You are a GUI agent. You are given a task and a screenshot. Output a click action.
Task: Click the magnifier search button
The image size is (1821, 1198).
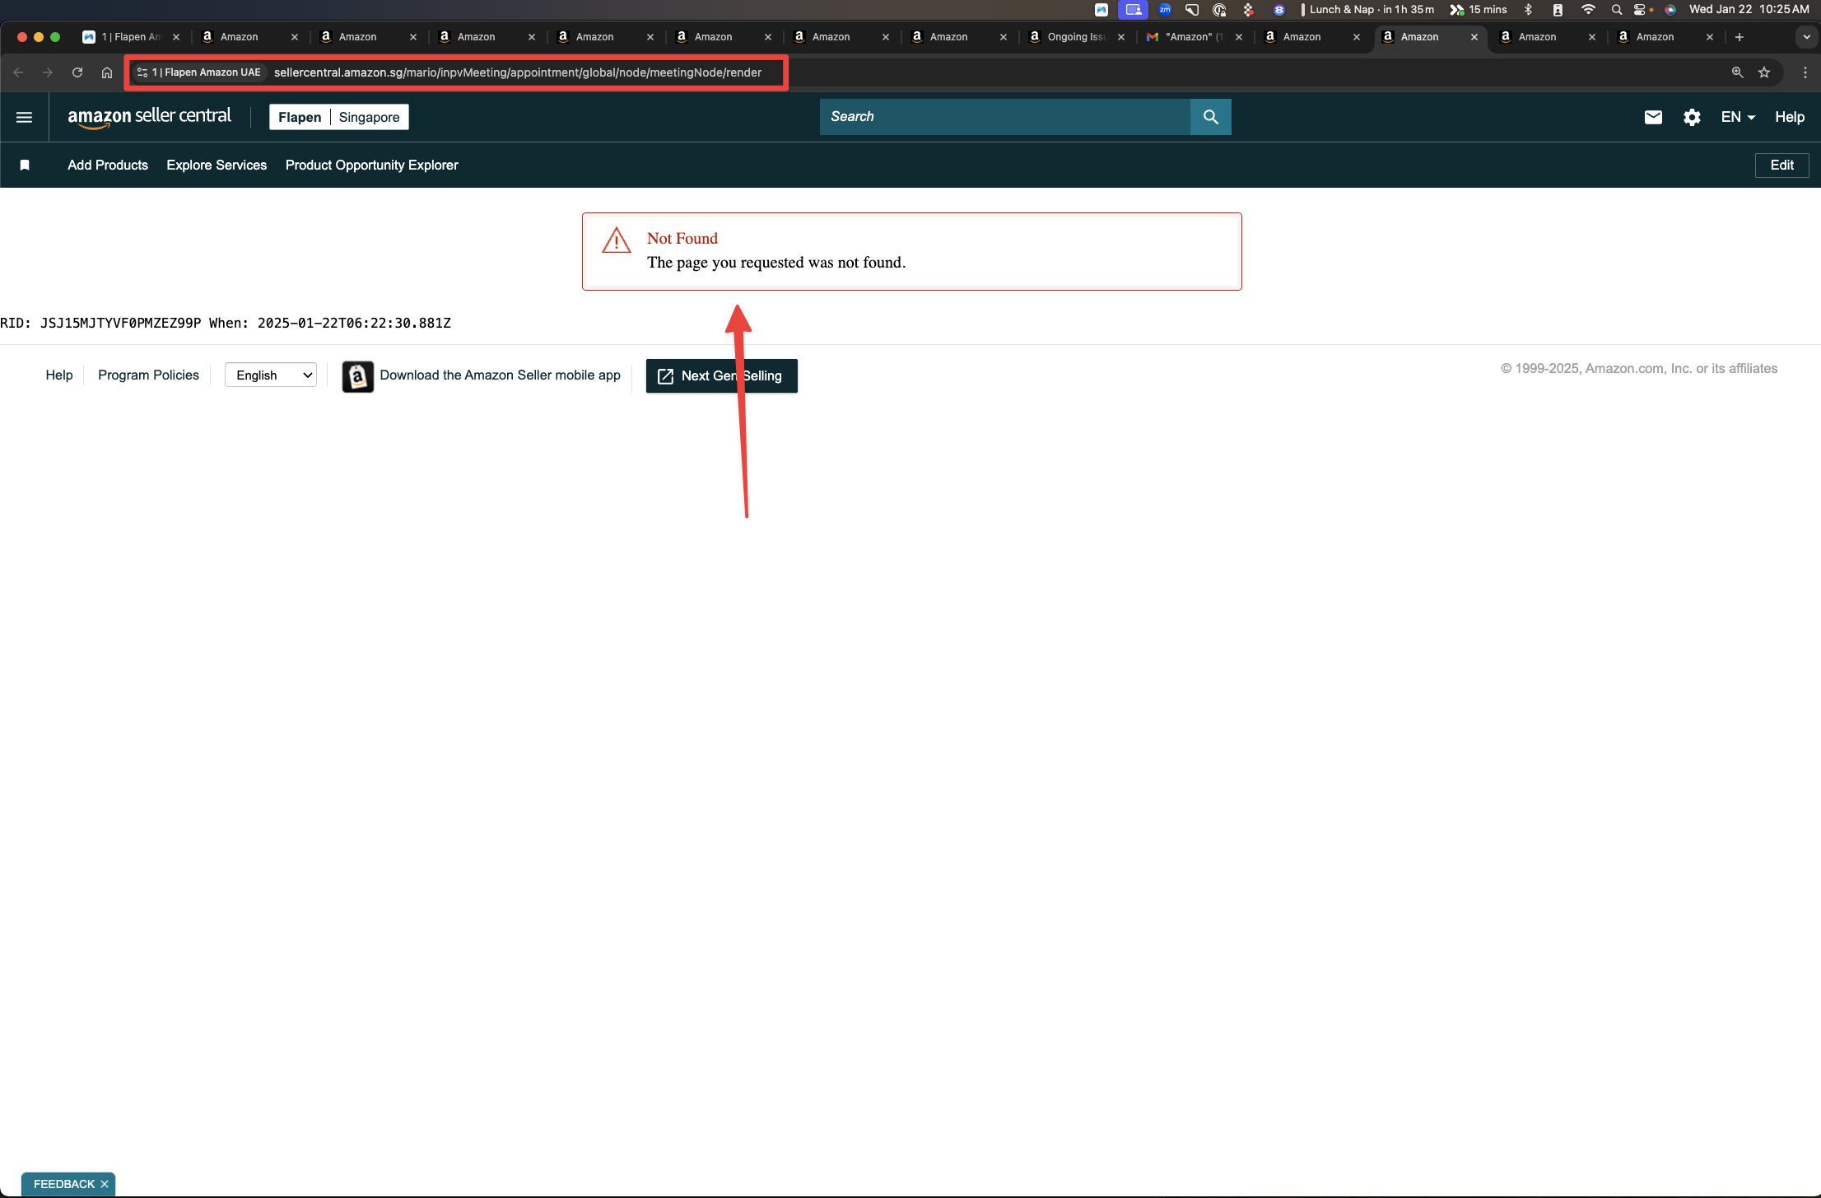[1210, 117]
